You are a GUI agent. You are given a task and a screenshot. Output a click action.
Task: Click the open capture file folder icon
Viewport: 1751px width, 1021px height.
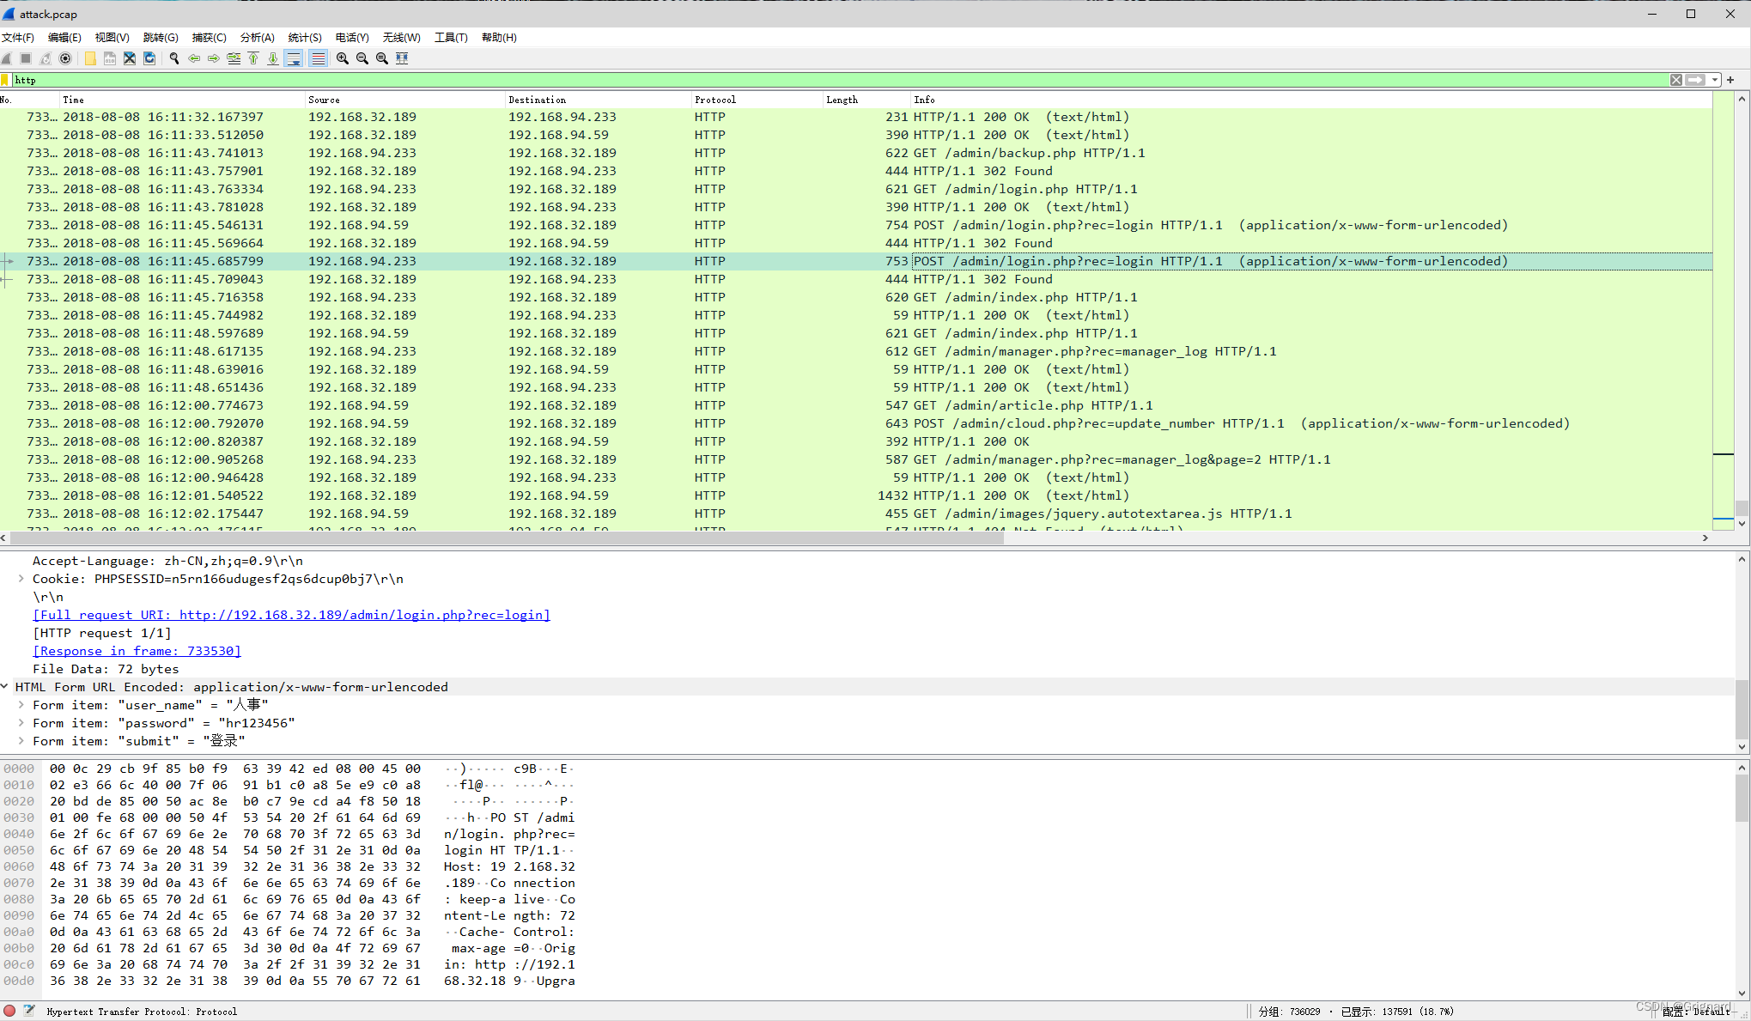90,58
